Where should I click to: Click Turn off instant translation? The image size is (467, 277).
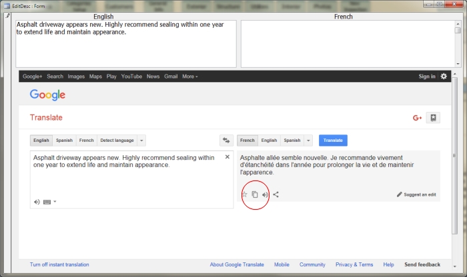pyautogui.click(x=59, y=264)
